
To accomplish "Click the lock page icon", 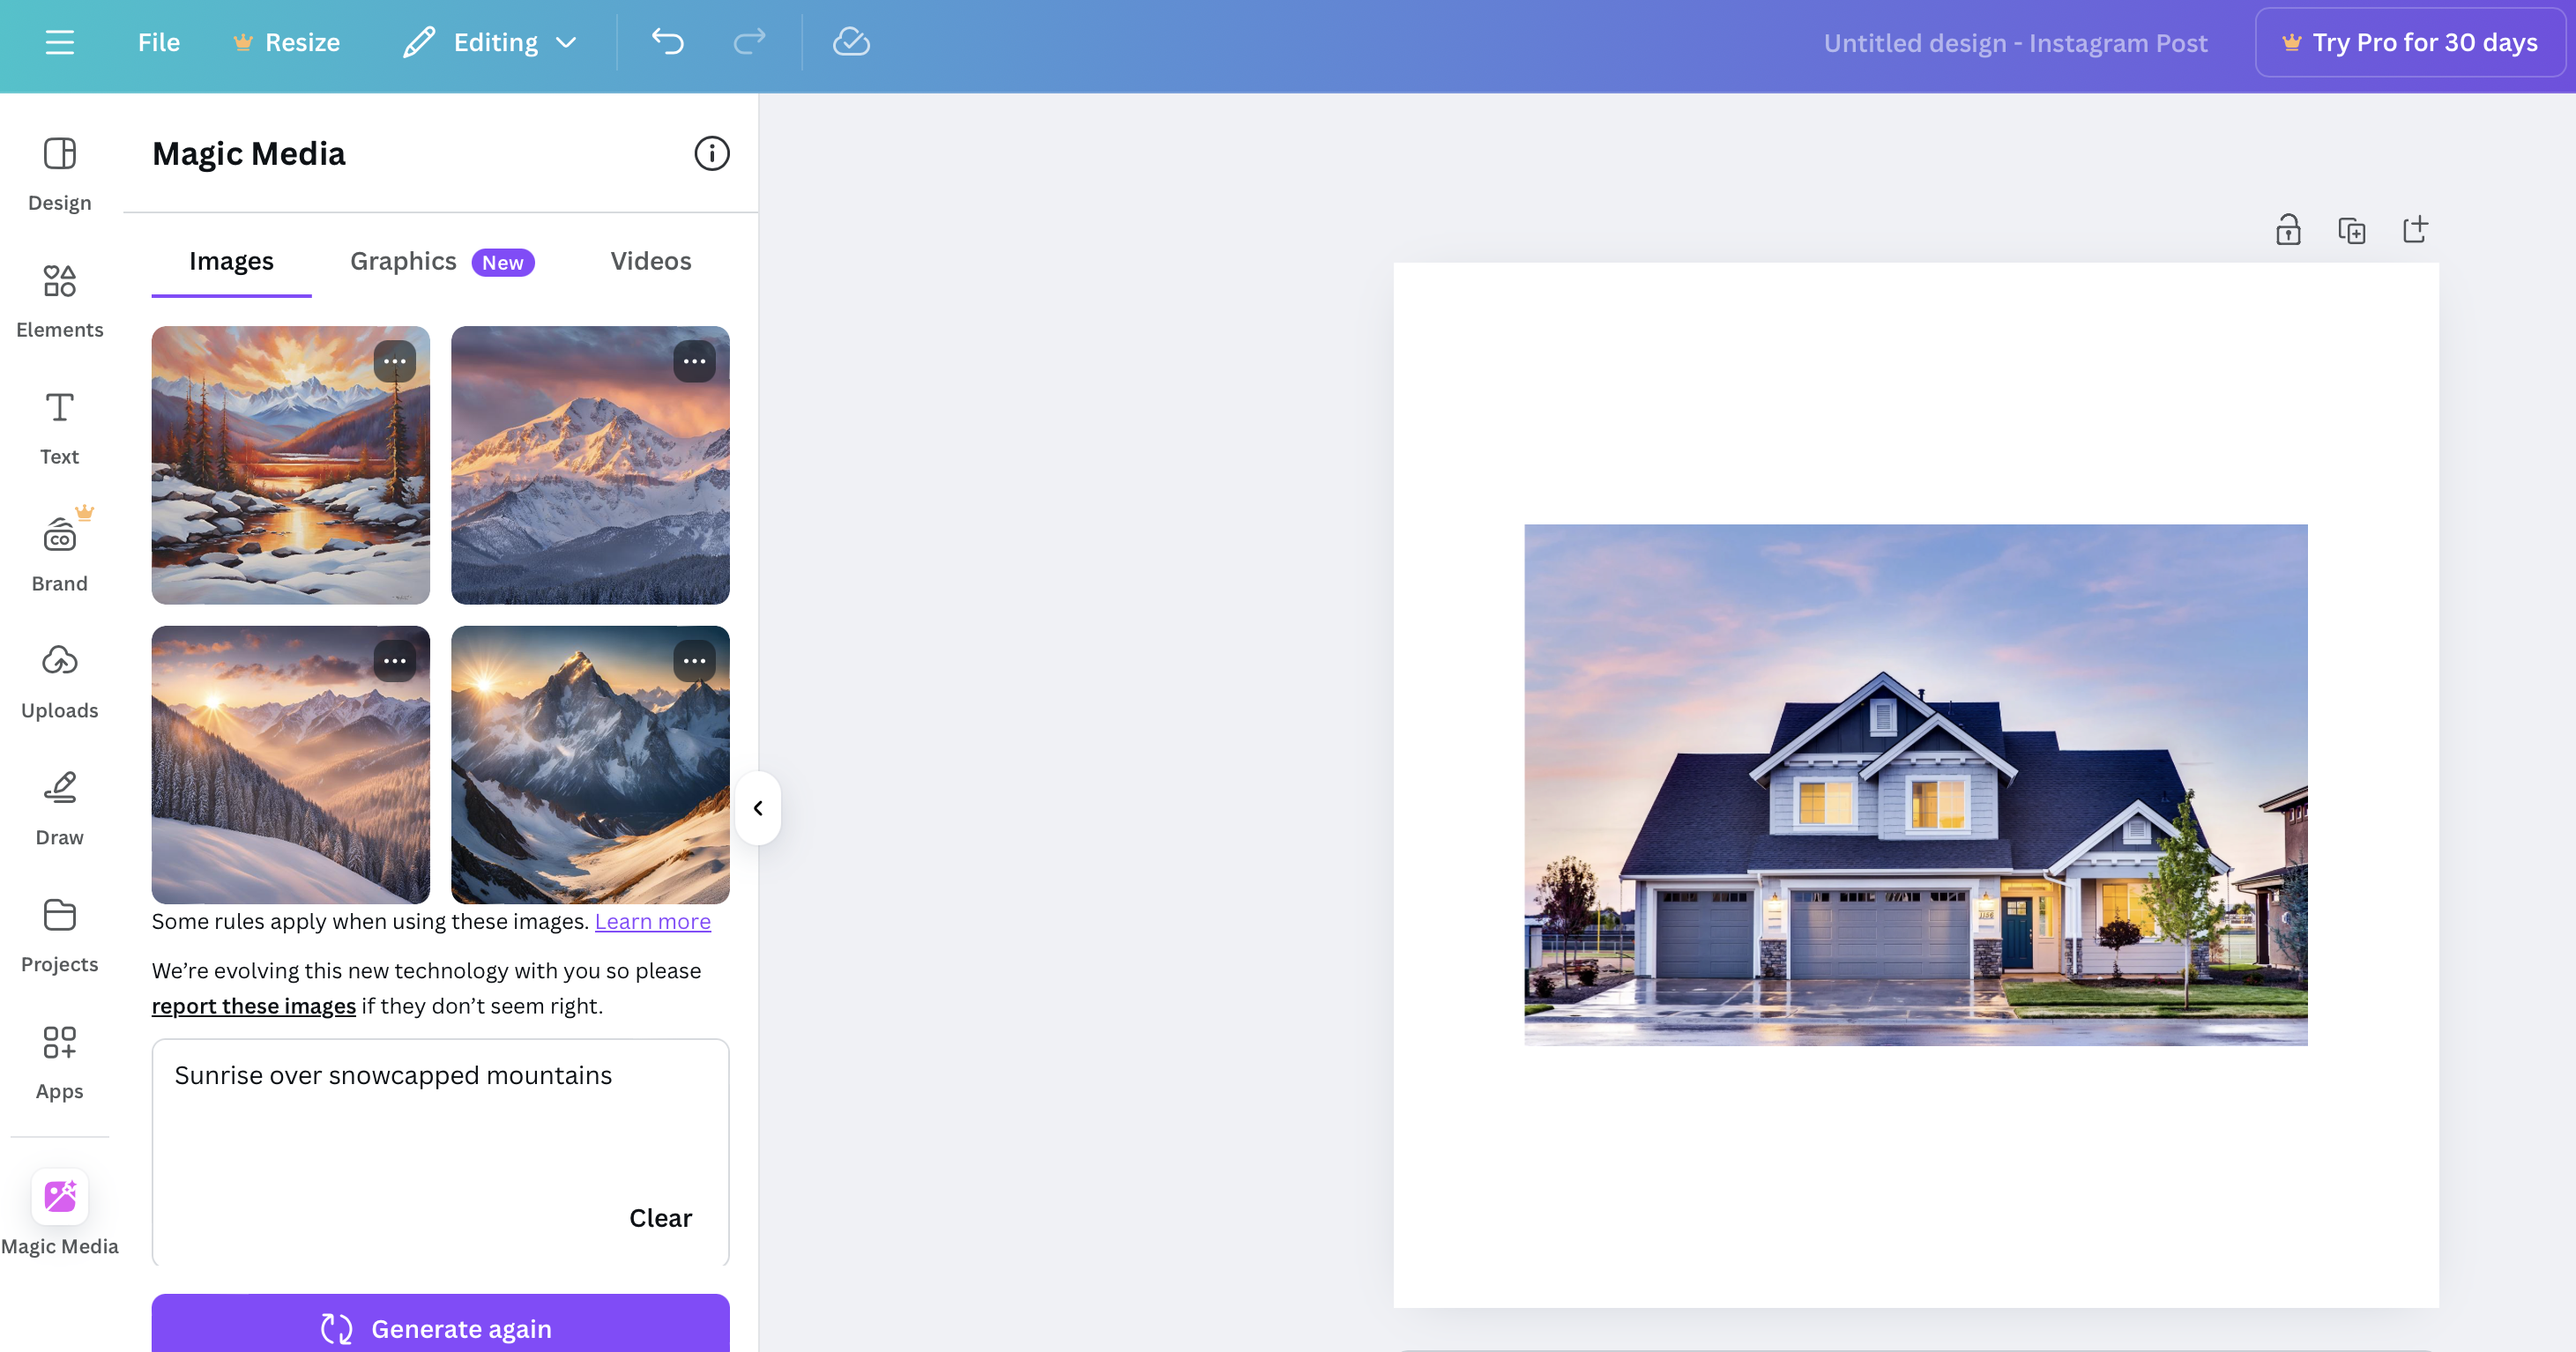I will click(2288, 230).
